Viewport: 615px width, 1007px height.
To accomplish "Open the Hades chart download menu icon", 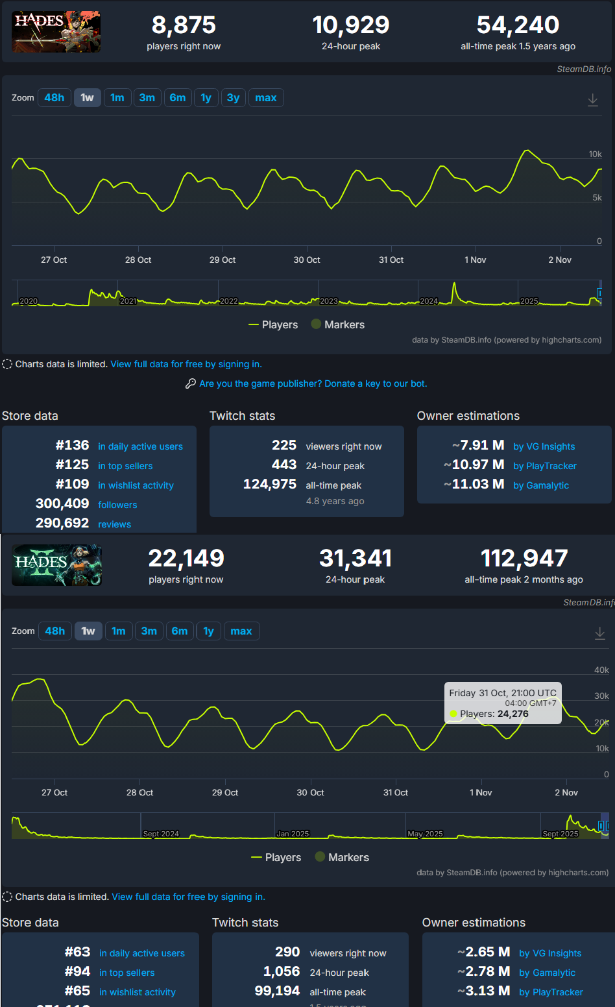I will (593, 100).
